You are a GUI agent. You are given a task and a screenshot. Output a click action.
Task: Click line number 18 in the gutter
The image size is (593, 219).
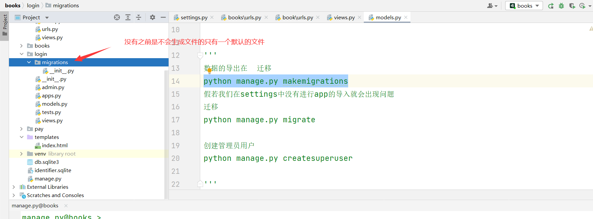[x=176, y=133]
